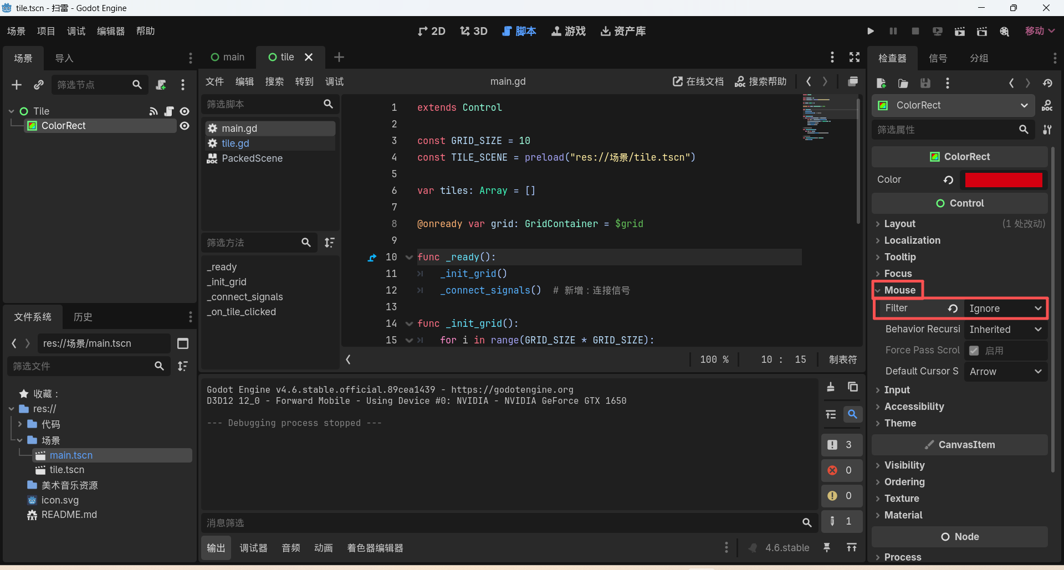
Task: Toggle the error messages filter
Action: (x=841, y=470)
